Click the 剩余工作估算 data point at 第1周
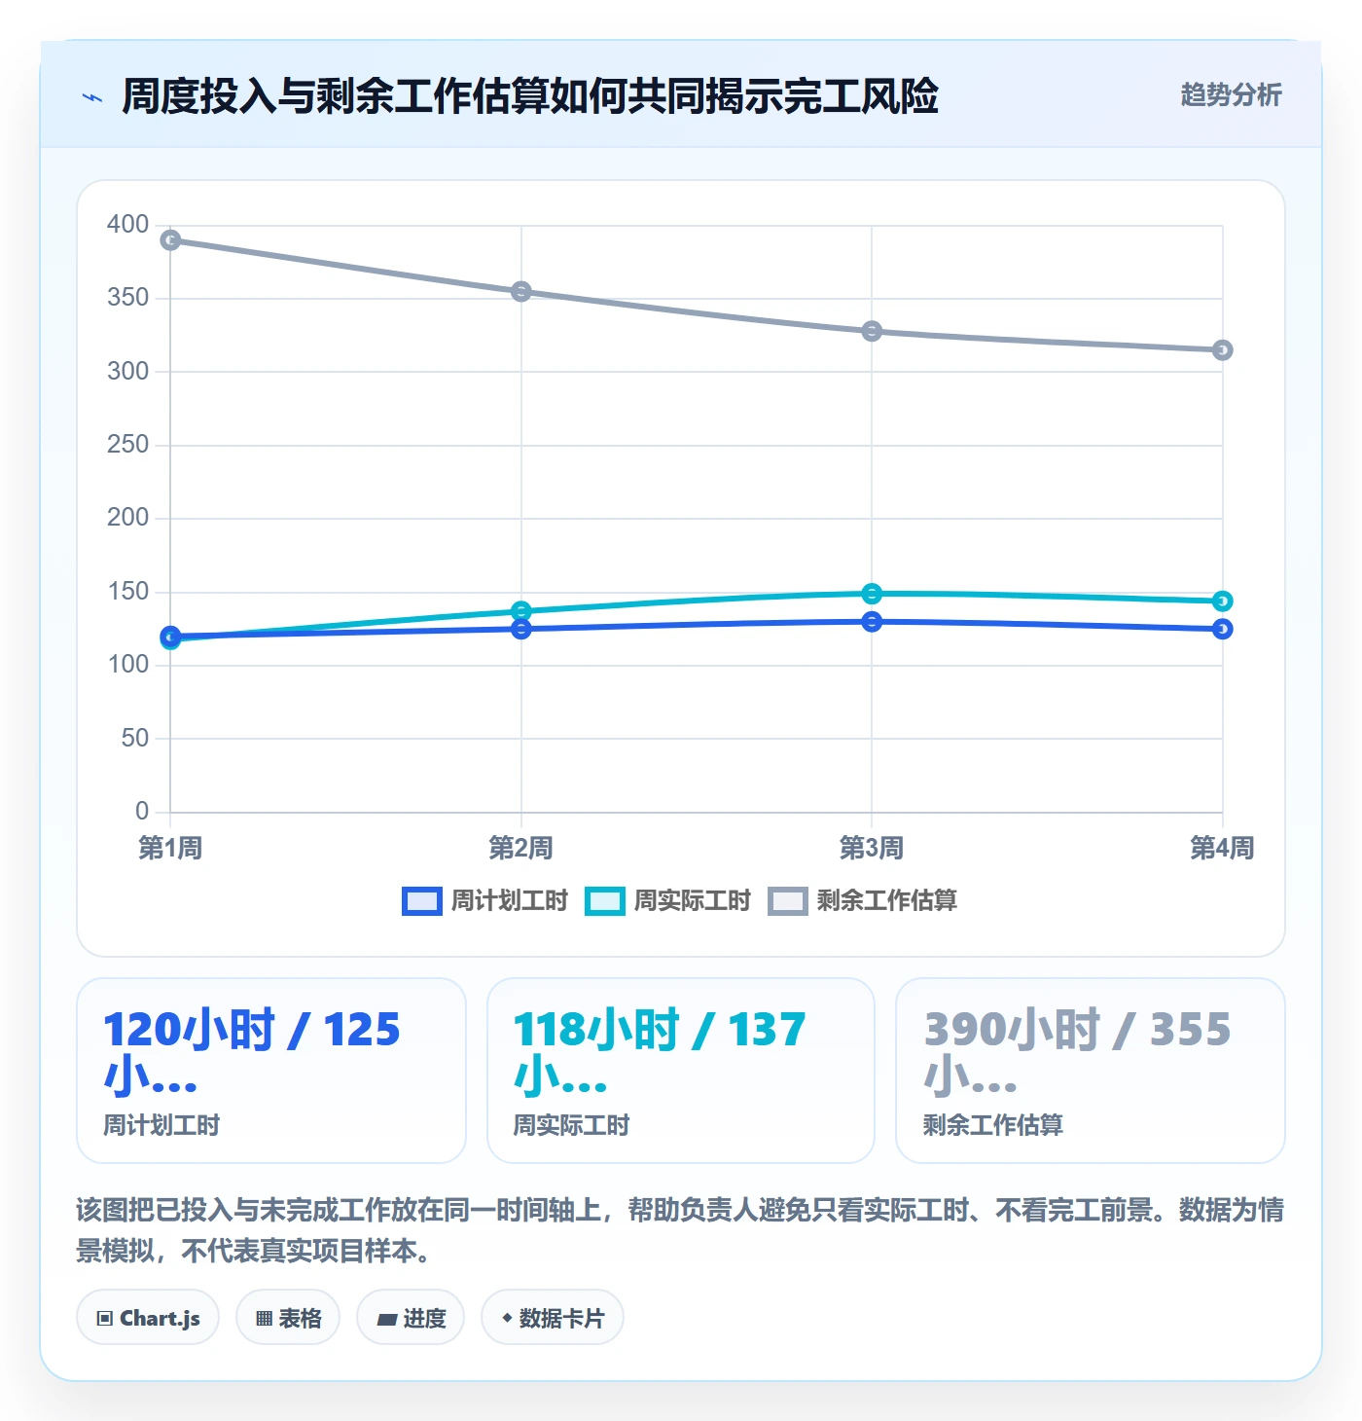Screen dimensions: 1362x1421 pyautogui.click(x=170, y=240)
